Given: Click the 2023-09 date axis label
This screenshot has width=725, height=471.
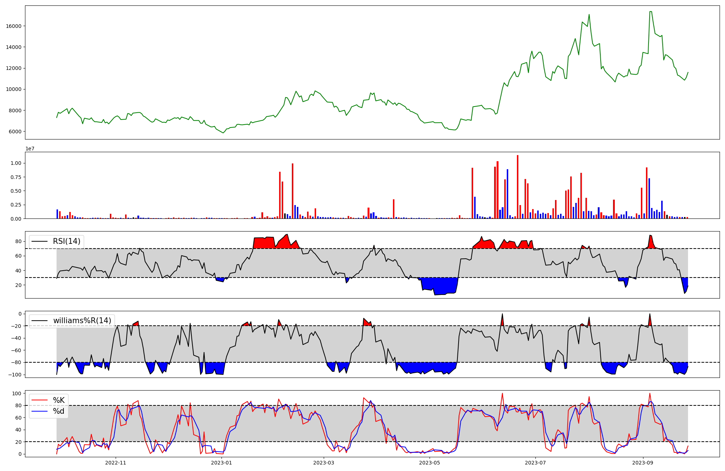Looking at the screenshot, I should [643, 463].
